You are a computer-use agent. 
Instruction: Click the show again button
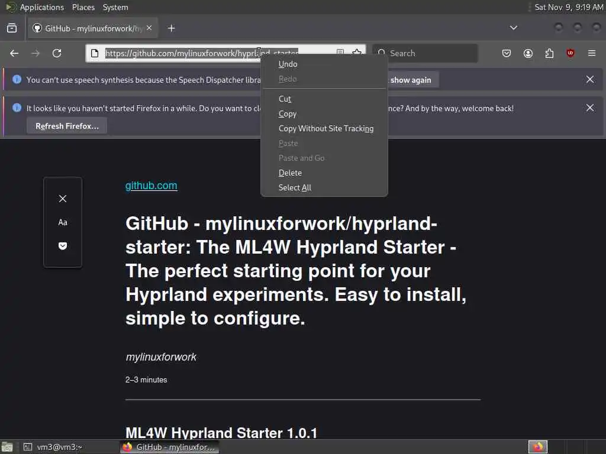[x=411, y=80]
